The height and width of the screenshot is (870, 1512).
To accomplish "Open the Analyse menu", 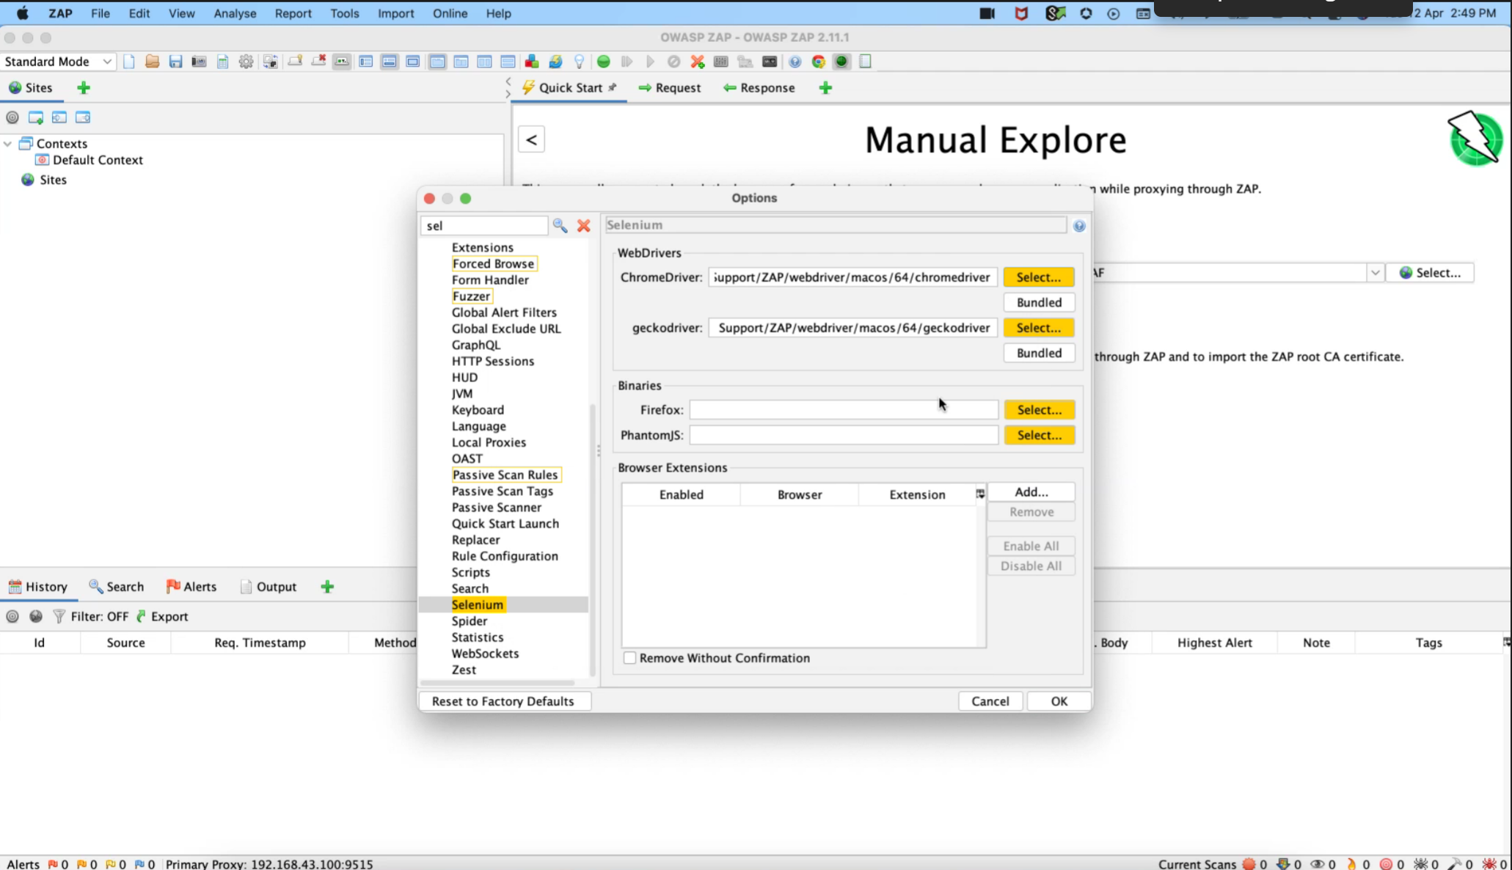I will [x=234, y=13].
